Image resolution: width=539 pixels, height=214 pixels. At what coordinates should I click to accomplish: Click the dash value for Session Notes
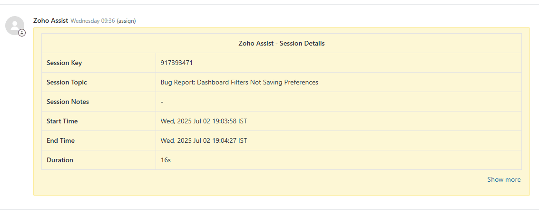click(x=162, y=102)
